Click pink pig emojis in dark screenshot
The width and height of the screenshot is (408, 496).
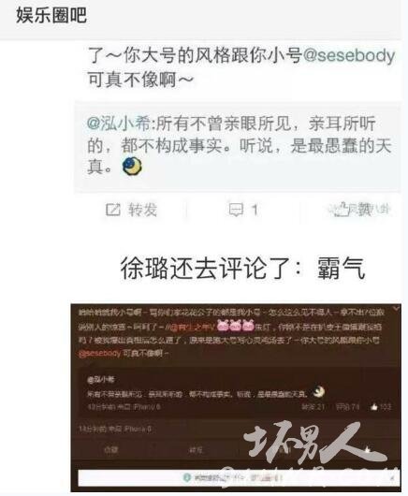point(236,326)
